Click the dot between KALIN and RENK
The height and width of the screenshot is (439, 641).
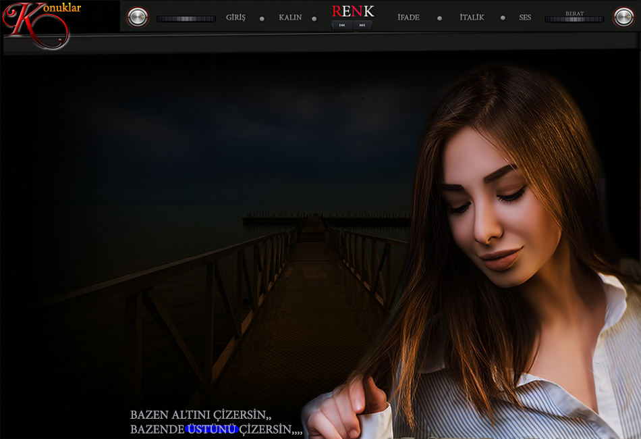(x=314, y=18)
